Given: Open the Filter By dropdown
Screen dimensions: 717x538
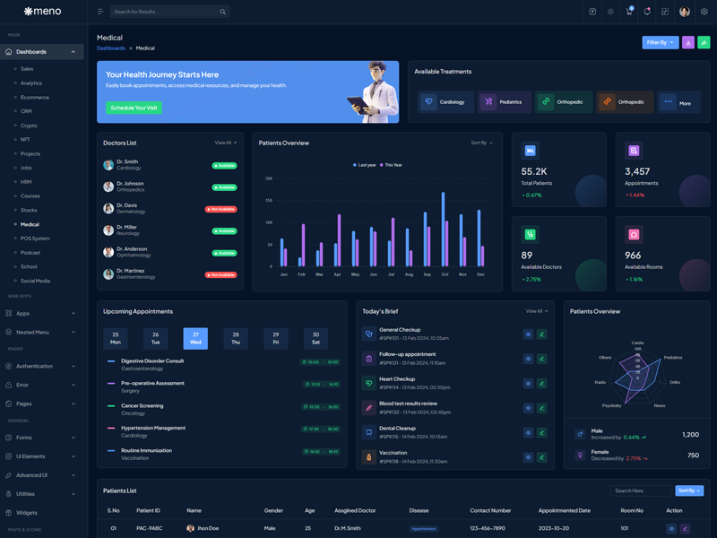Looking at the screenshot, I should 660,42.
